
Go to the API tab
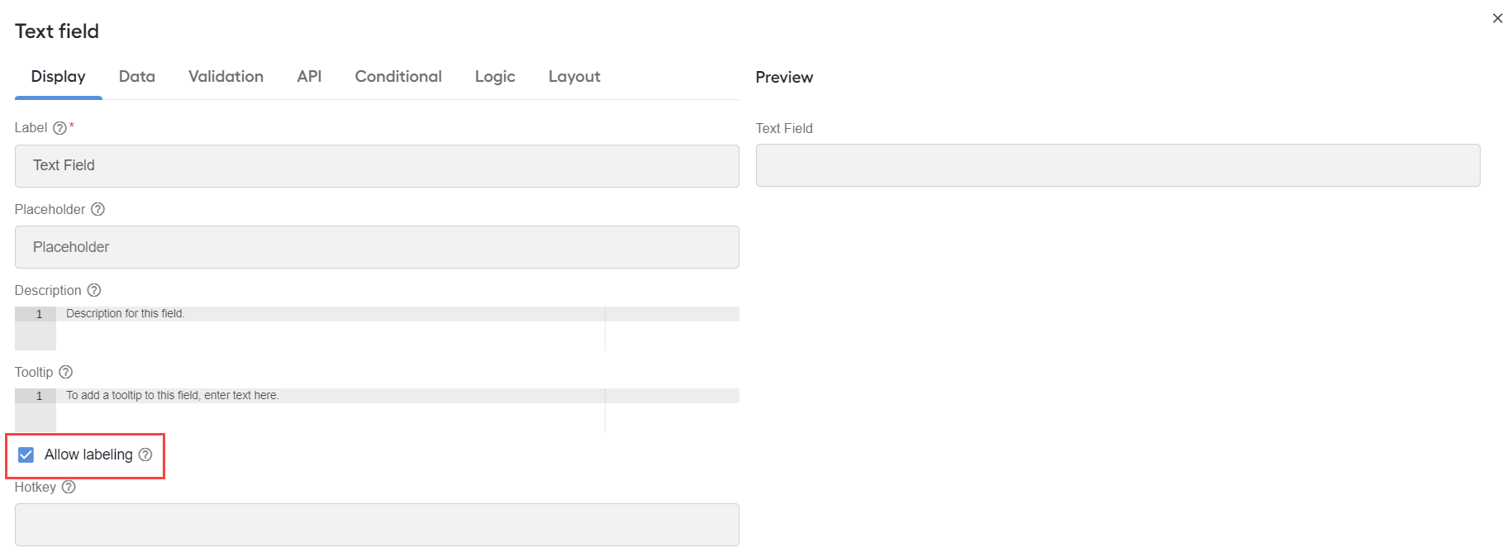pos(309,77)
